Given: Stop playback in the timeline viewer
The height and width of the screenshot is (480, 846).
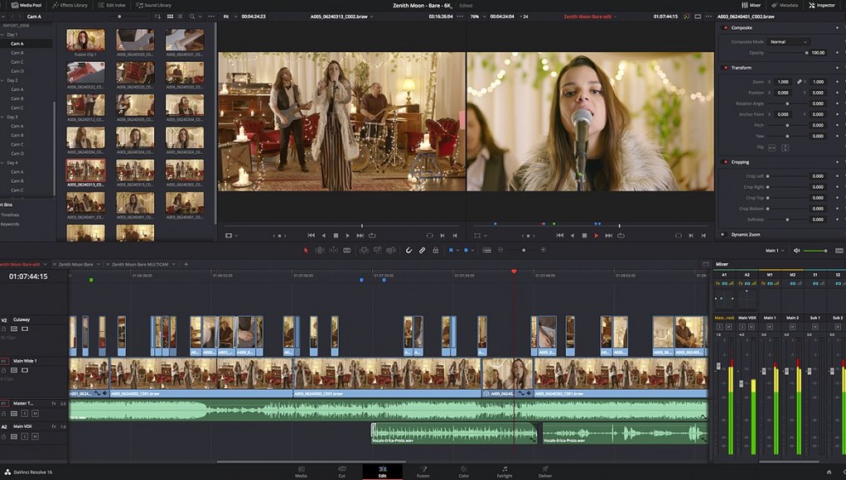Looking at the screenshot, I should (x=584, y=235).
